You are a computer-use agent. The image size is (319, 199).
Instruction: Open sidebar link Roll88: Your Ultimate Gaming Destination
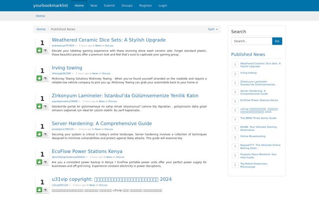(x=258, y=129)
